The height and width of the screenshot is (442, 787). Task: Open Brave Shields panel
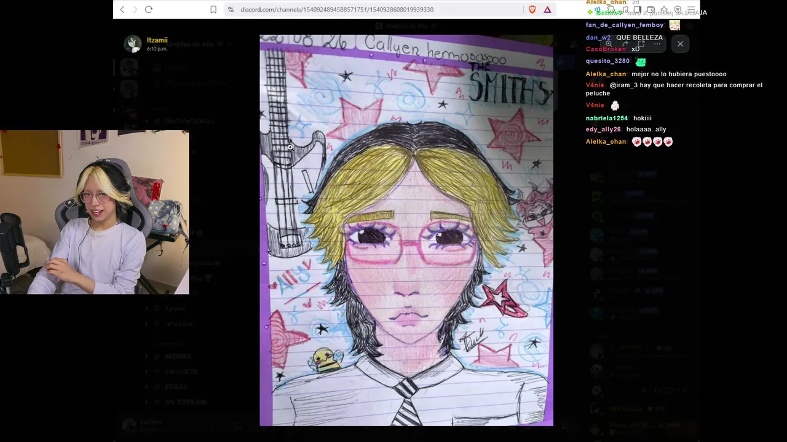532,9
